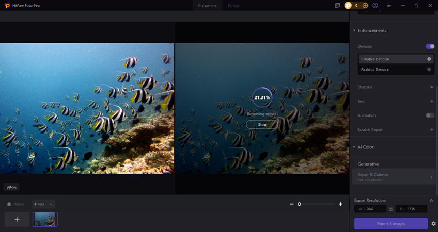Click the Home icon in bottom bar
This screenshot has height=232, width=438.
[x=9, y=204]
